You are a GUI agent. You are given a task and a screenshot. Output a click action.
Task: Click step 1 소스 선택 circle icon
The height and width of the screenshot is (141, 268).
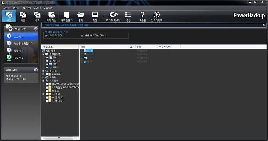coord(9,36)
